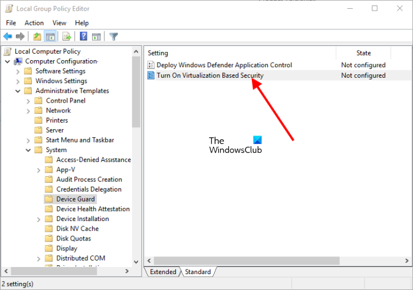Click tree pane scroll up arrow
Viewport: 413px width, 290px height.
point(136,52)
